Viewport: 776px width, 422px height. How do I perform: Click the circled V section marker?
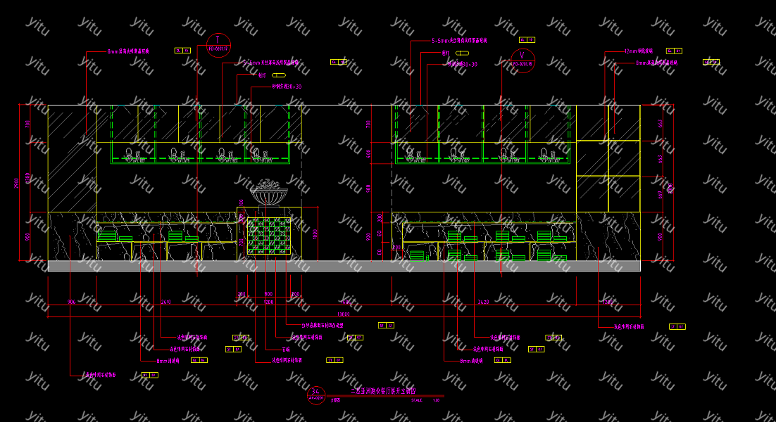tap(522, 60)
